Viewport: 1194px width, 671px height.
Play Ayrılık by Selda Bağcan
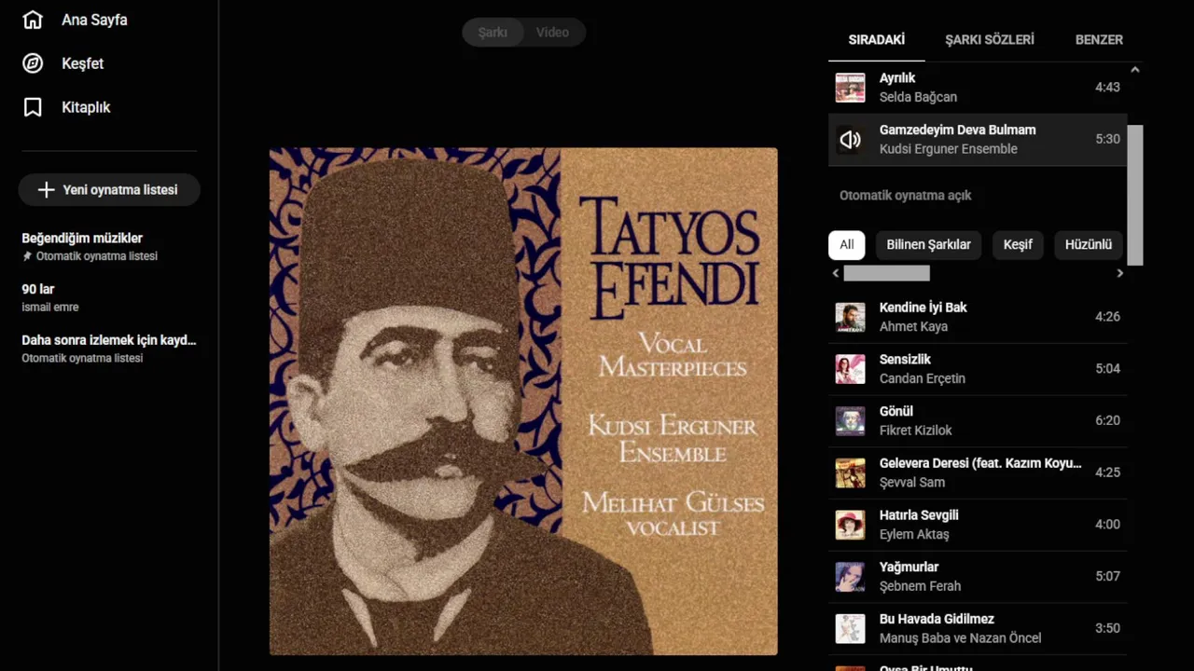[x=897, y=78]
